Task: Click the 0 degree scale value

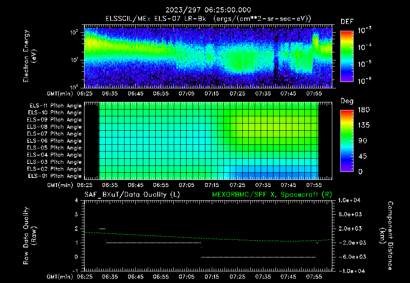Action: tap(361, 171)
